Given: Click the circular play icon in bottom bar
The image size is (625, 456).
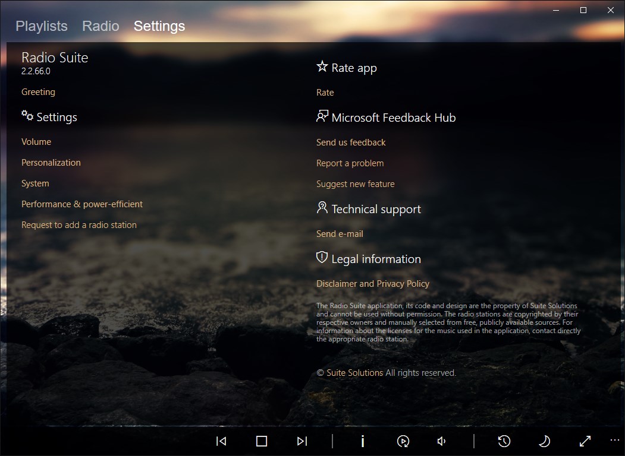Looking at the screenshot, I should point(403,441).
